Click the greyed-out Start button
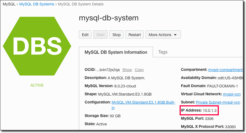246x133 pixels. tap(100, 35)
